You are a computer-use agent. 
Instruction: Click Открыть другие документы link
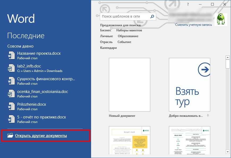pos(41,136)
